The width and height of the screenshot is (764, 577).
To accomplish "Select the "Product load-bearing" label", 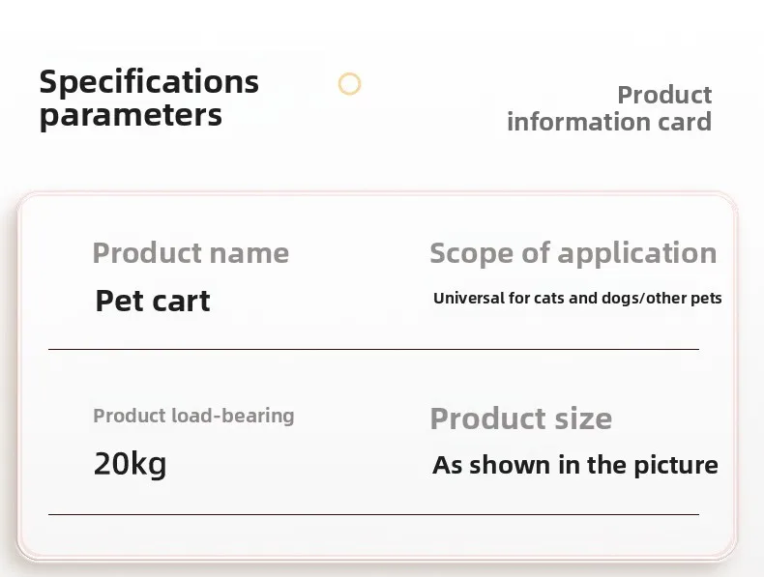I will pyautogui.click(x=193, y=416).
